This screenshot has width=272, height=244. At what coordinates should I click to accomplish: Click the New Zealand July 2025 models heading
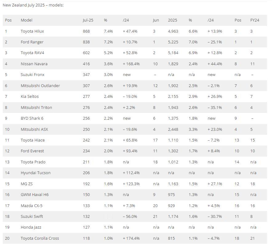[33, 5]
